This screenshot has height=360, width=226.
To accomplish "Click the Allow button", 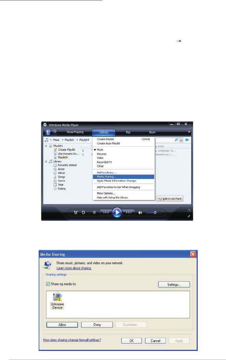I will [62, 324].
